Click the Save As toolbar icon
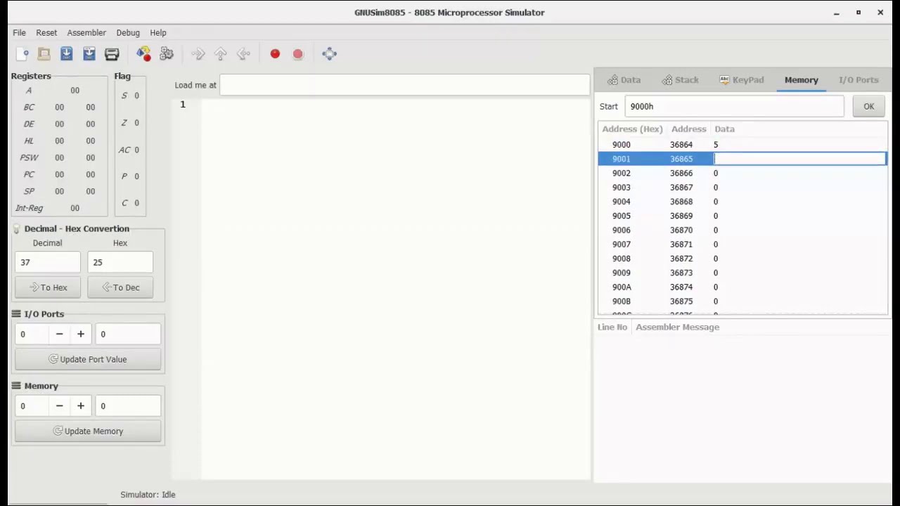Image resolution: width=900 pixels, height=506 pixels. [x=89, y=54]
